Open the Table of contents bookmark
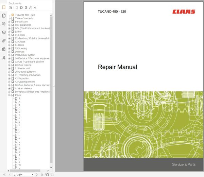This screenshot has height=177, width=204. click(24, 18)
